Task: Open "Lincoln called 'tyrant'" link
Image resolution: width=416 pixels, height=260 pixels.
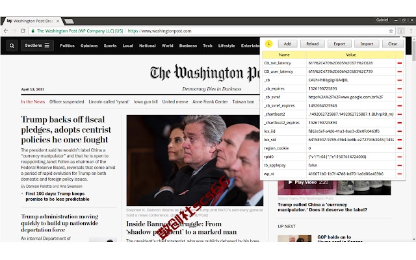Action: coord(109,102)
